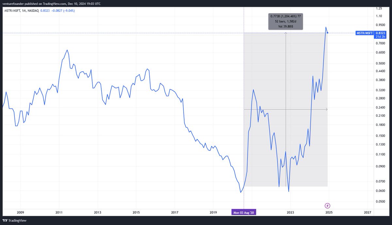Click the 0.0500 price scale value
Screen dimensions: 392x225
(x=381, y=202)
